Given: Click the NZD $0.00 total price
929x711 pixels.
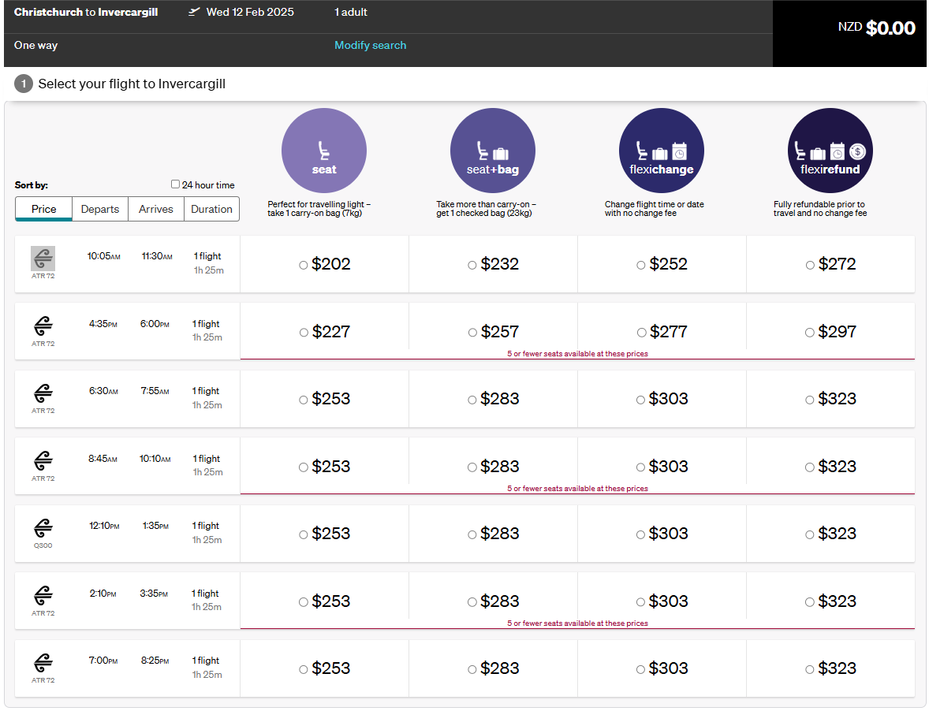Looking at the screenshot, I should click(x=876, y=28).
